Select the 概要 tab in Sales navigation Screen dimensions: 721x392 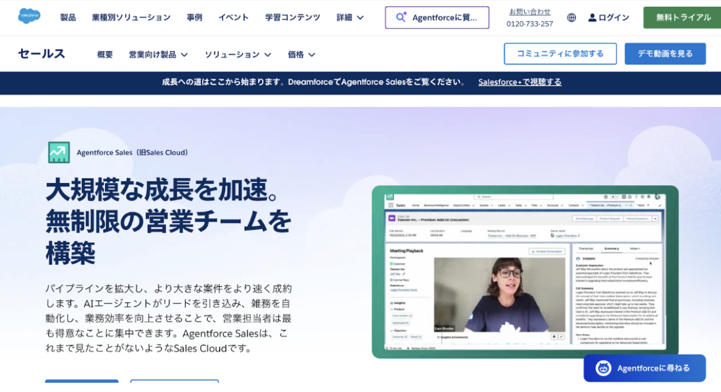point(105,54)
